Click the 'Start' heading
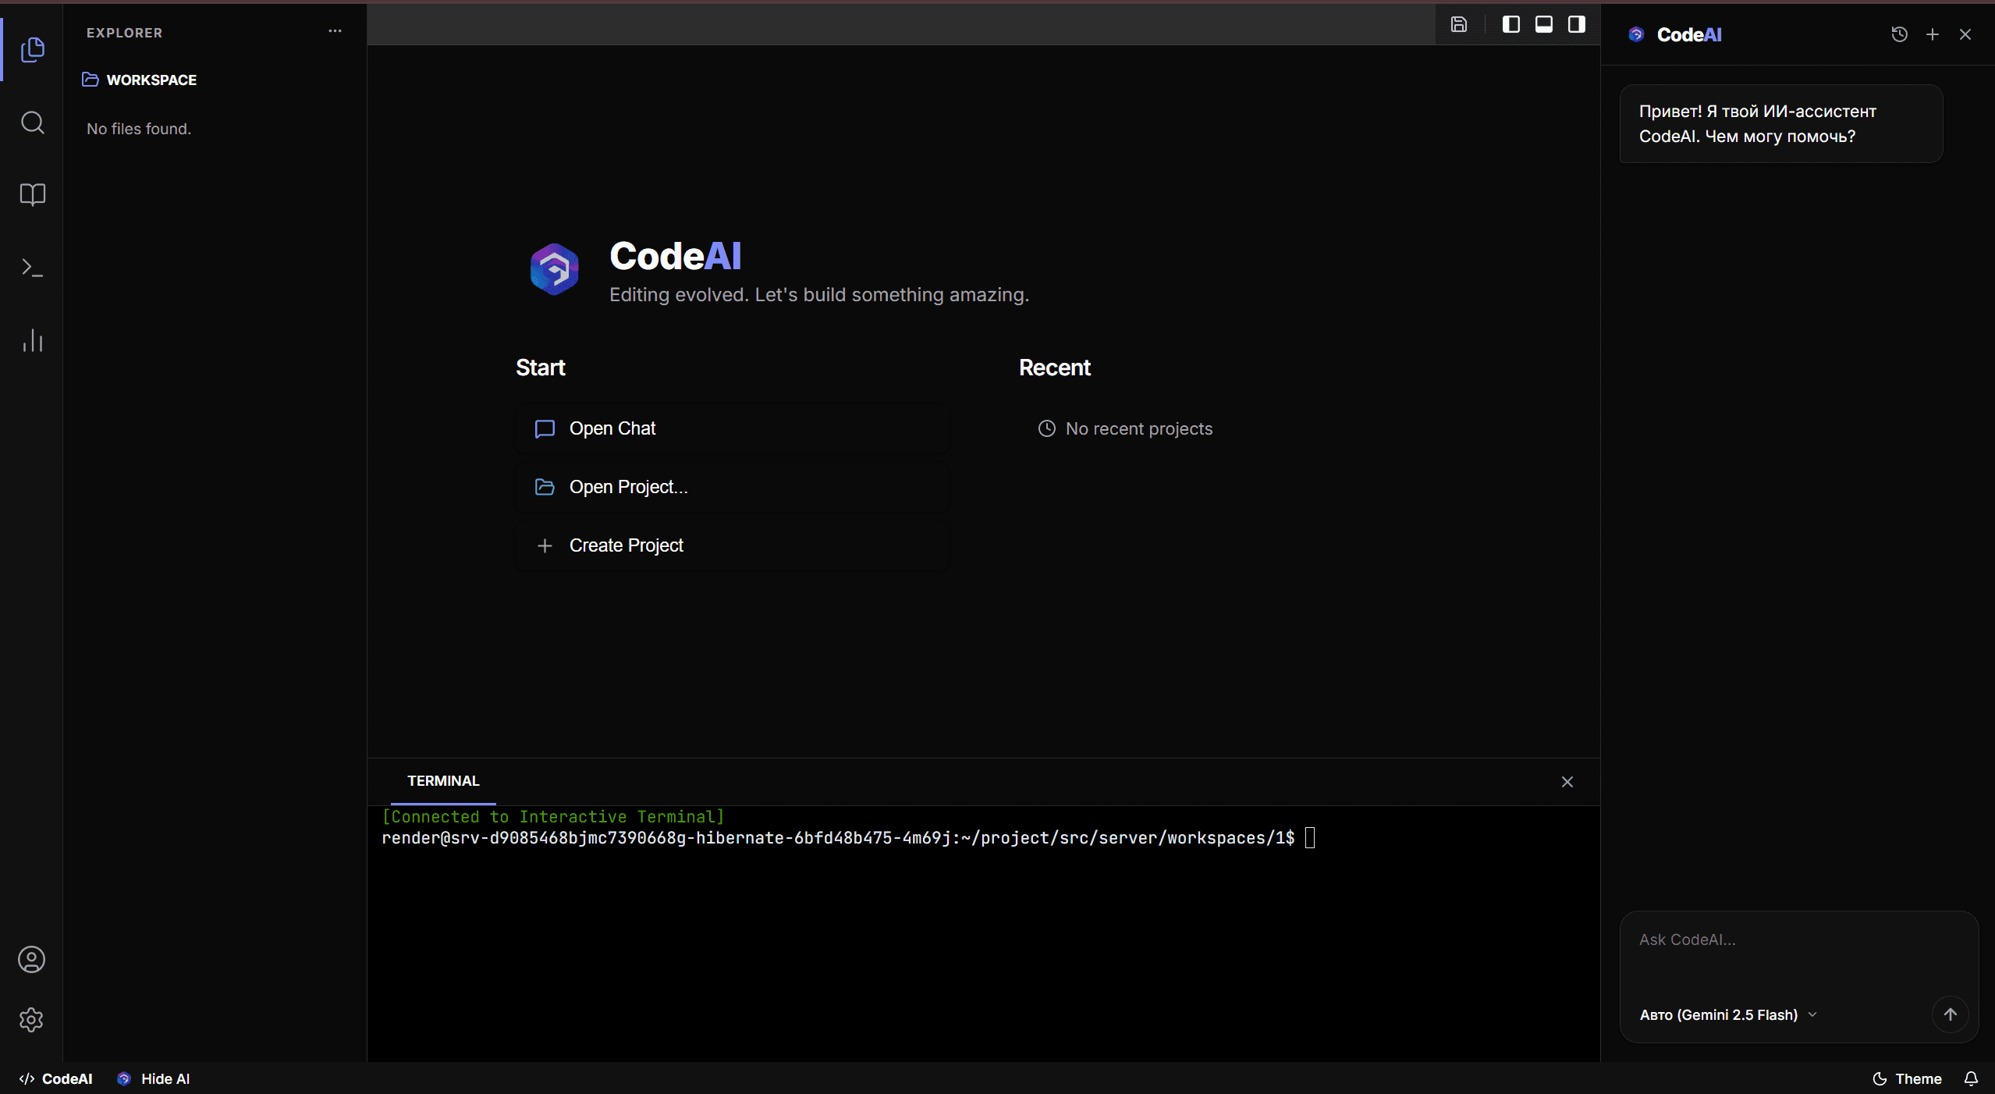 tap(540, 368)
